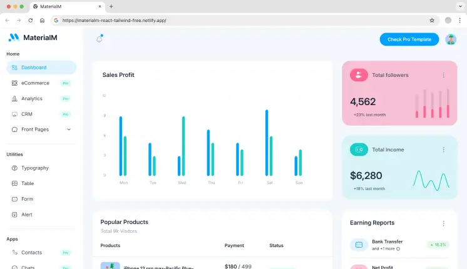
Task: Open a new browser tab
Action: [x=111, y=6]
